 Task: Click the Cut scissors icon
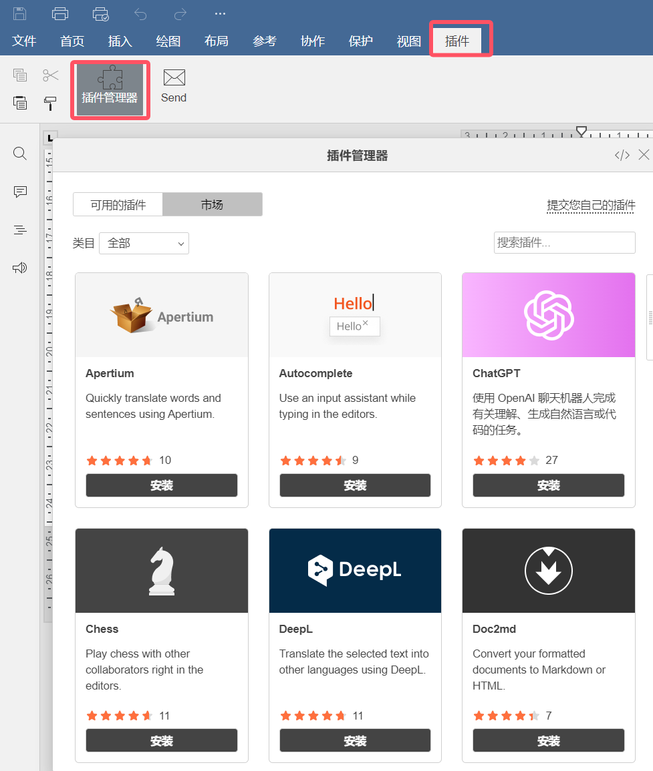pos(50,75)
